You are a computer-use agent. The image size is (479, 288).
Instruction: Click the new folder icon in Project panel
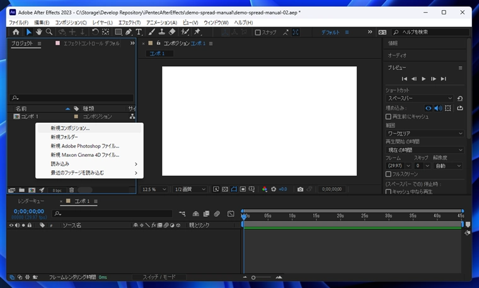21,190
